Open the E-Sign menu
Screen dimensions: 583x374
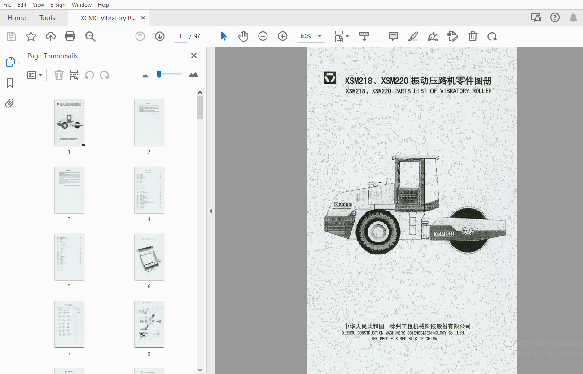click(x=58, y=5)
